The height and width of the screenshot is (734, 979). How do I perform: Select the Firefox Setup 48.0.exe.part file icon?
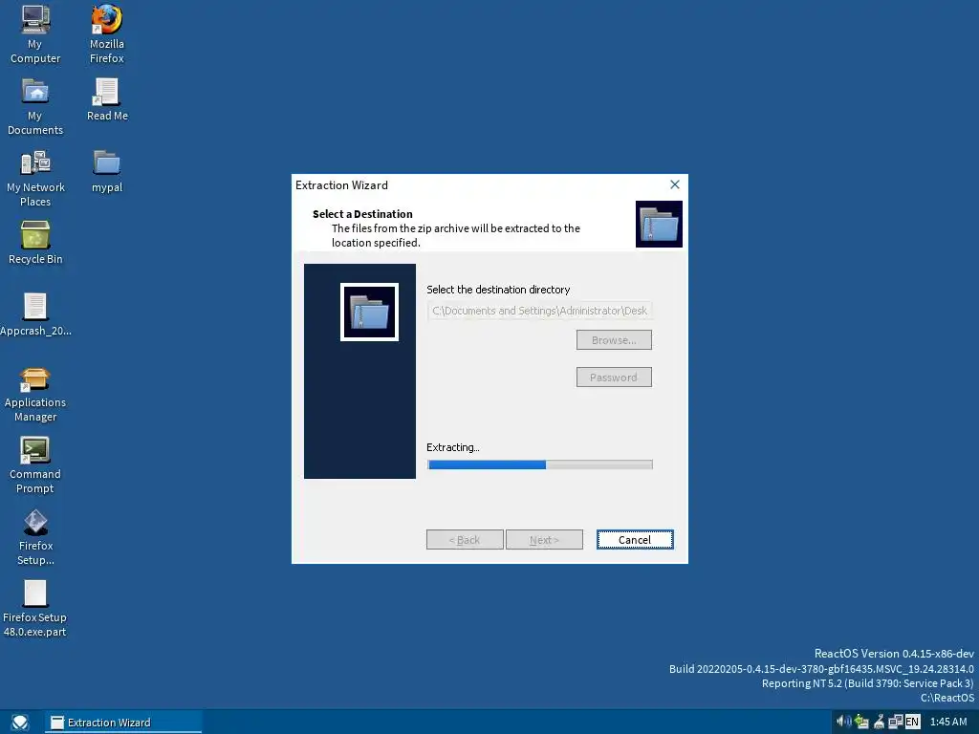tap(35, 609)
